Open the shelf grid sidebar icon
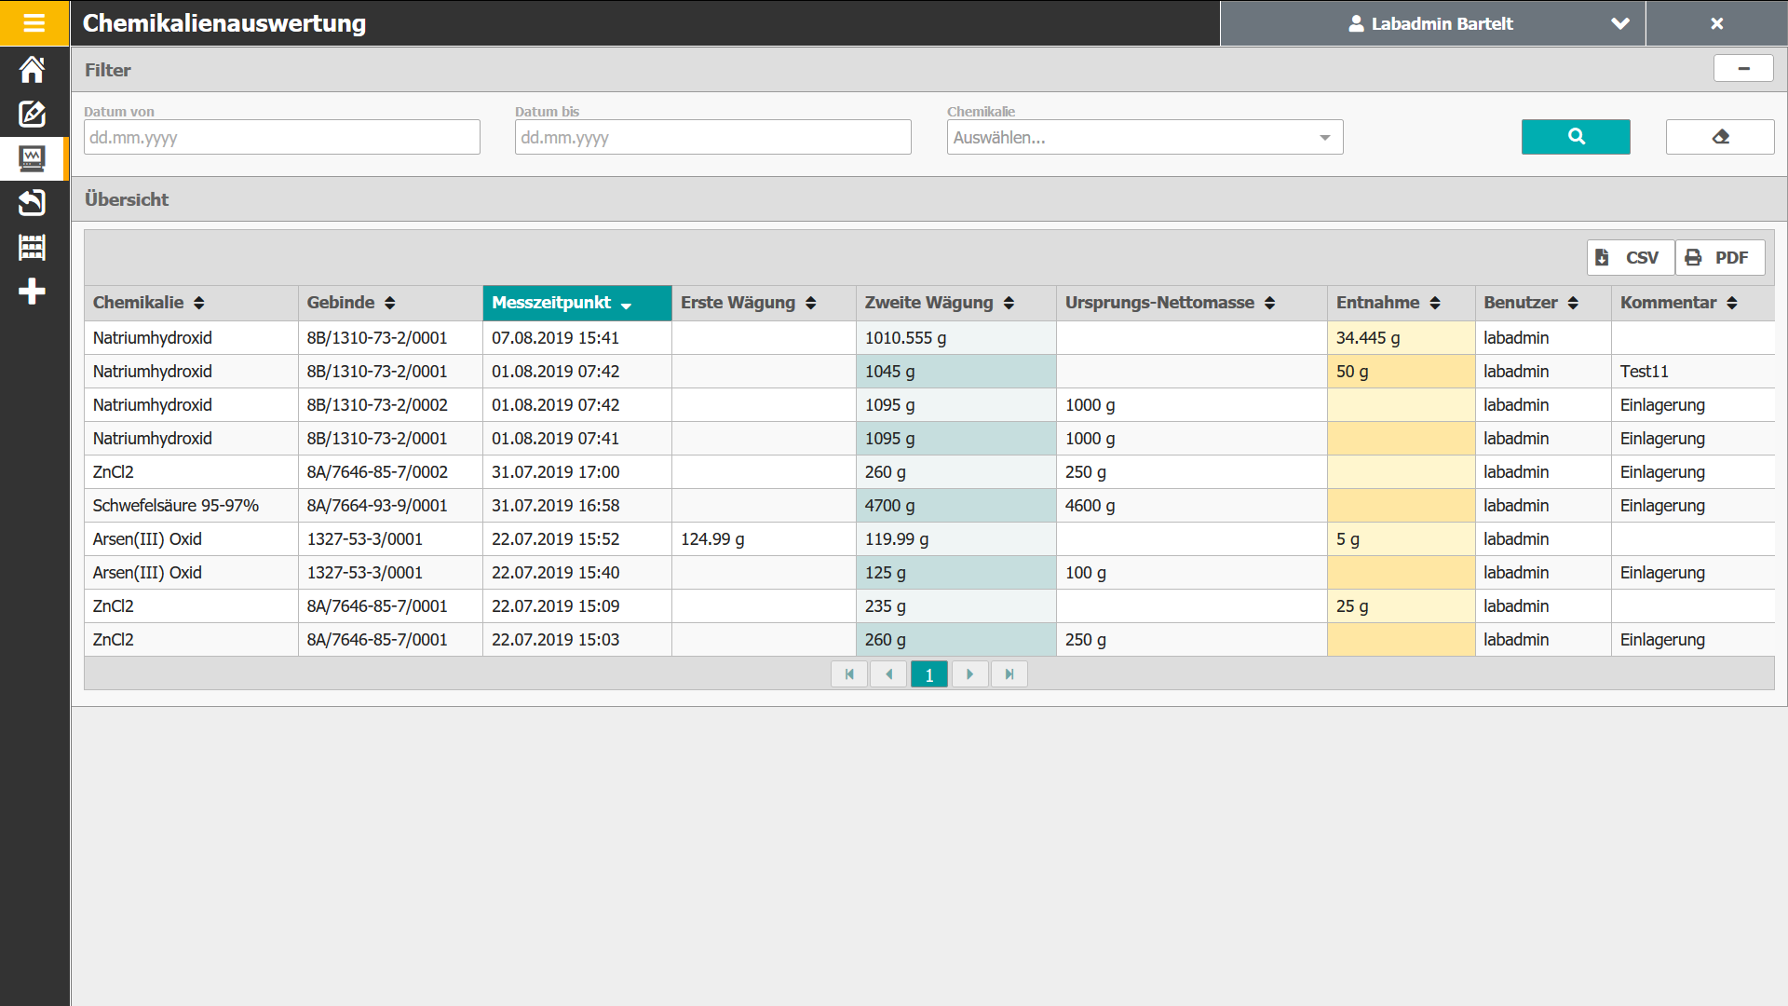 coord(33,248)
